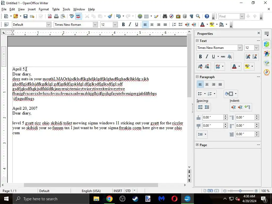
Task: Align text left in the formatting toolbar
Action: (145, 25)
